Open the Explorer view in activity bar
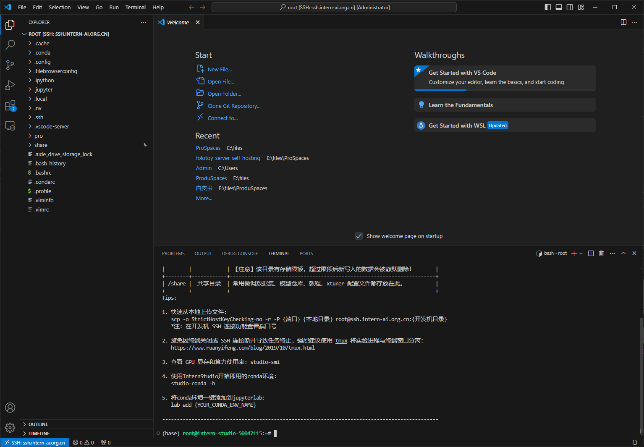644x447 pixels. point(10,25)
